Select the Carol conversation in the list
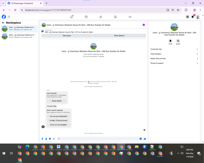204x163 pixels. coord(19,29)
